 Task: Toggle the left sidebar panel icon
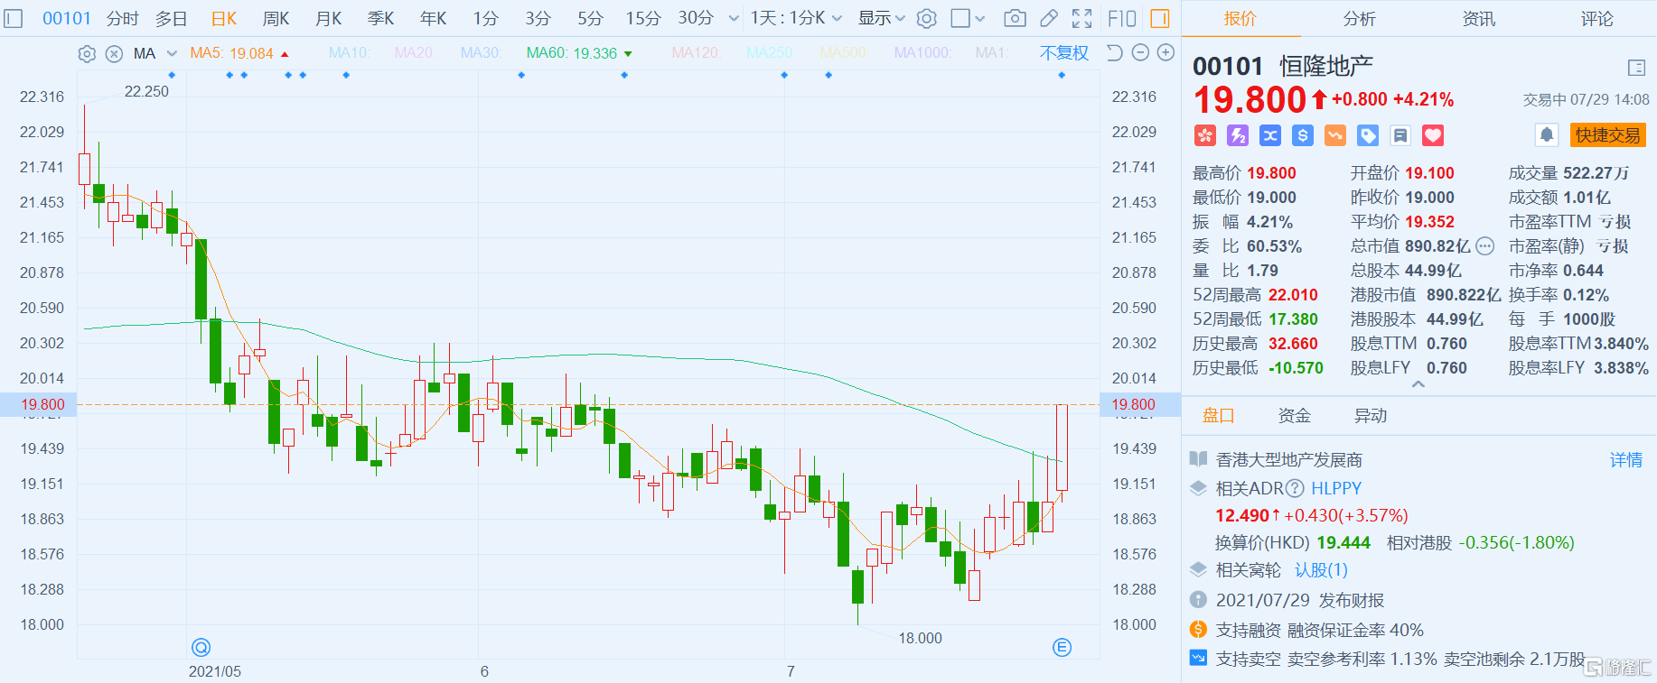coord(14,18)
